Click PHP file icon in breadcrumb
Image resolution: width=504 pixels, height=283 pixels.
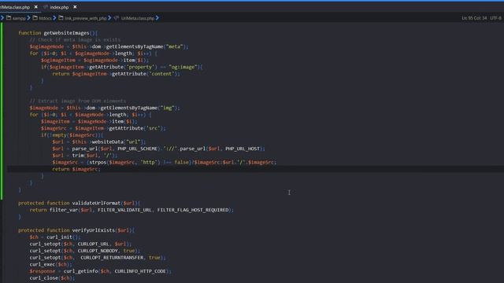(117, 18)
